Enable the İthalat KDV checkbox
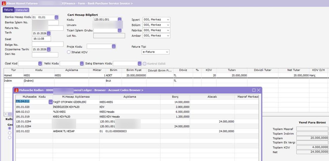329x161 pixels. (x=68, y=52)
